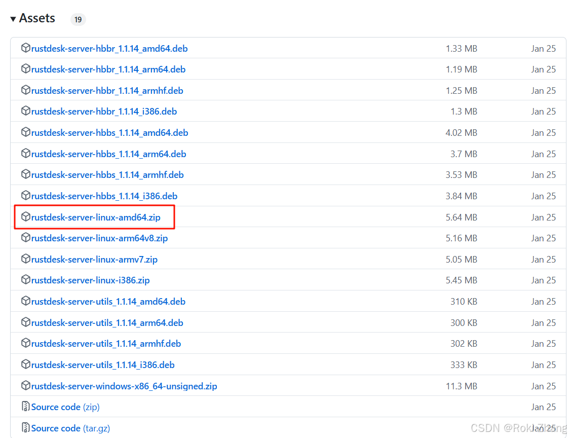This screenshot has width=569, height=438.
Task: Download rustdesk-server-hbbr_1.1.14_arm64.deb
Action: tap(108, 69)
